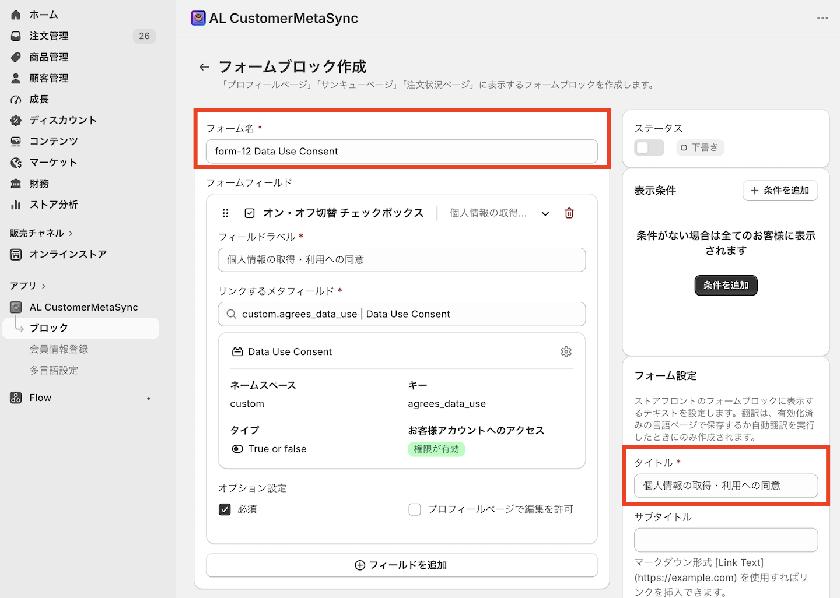Grab the field drag handle icon
Screen dimensions: 840x598
[225, 213]
